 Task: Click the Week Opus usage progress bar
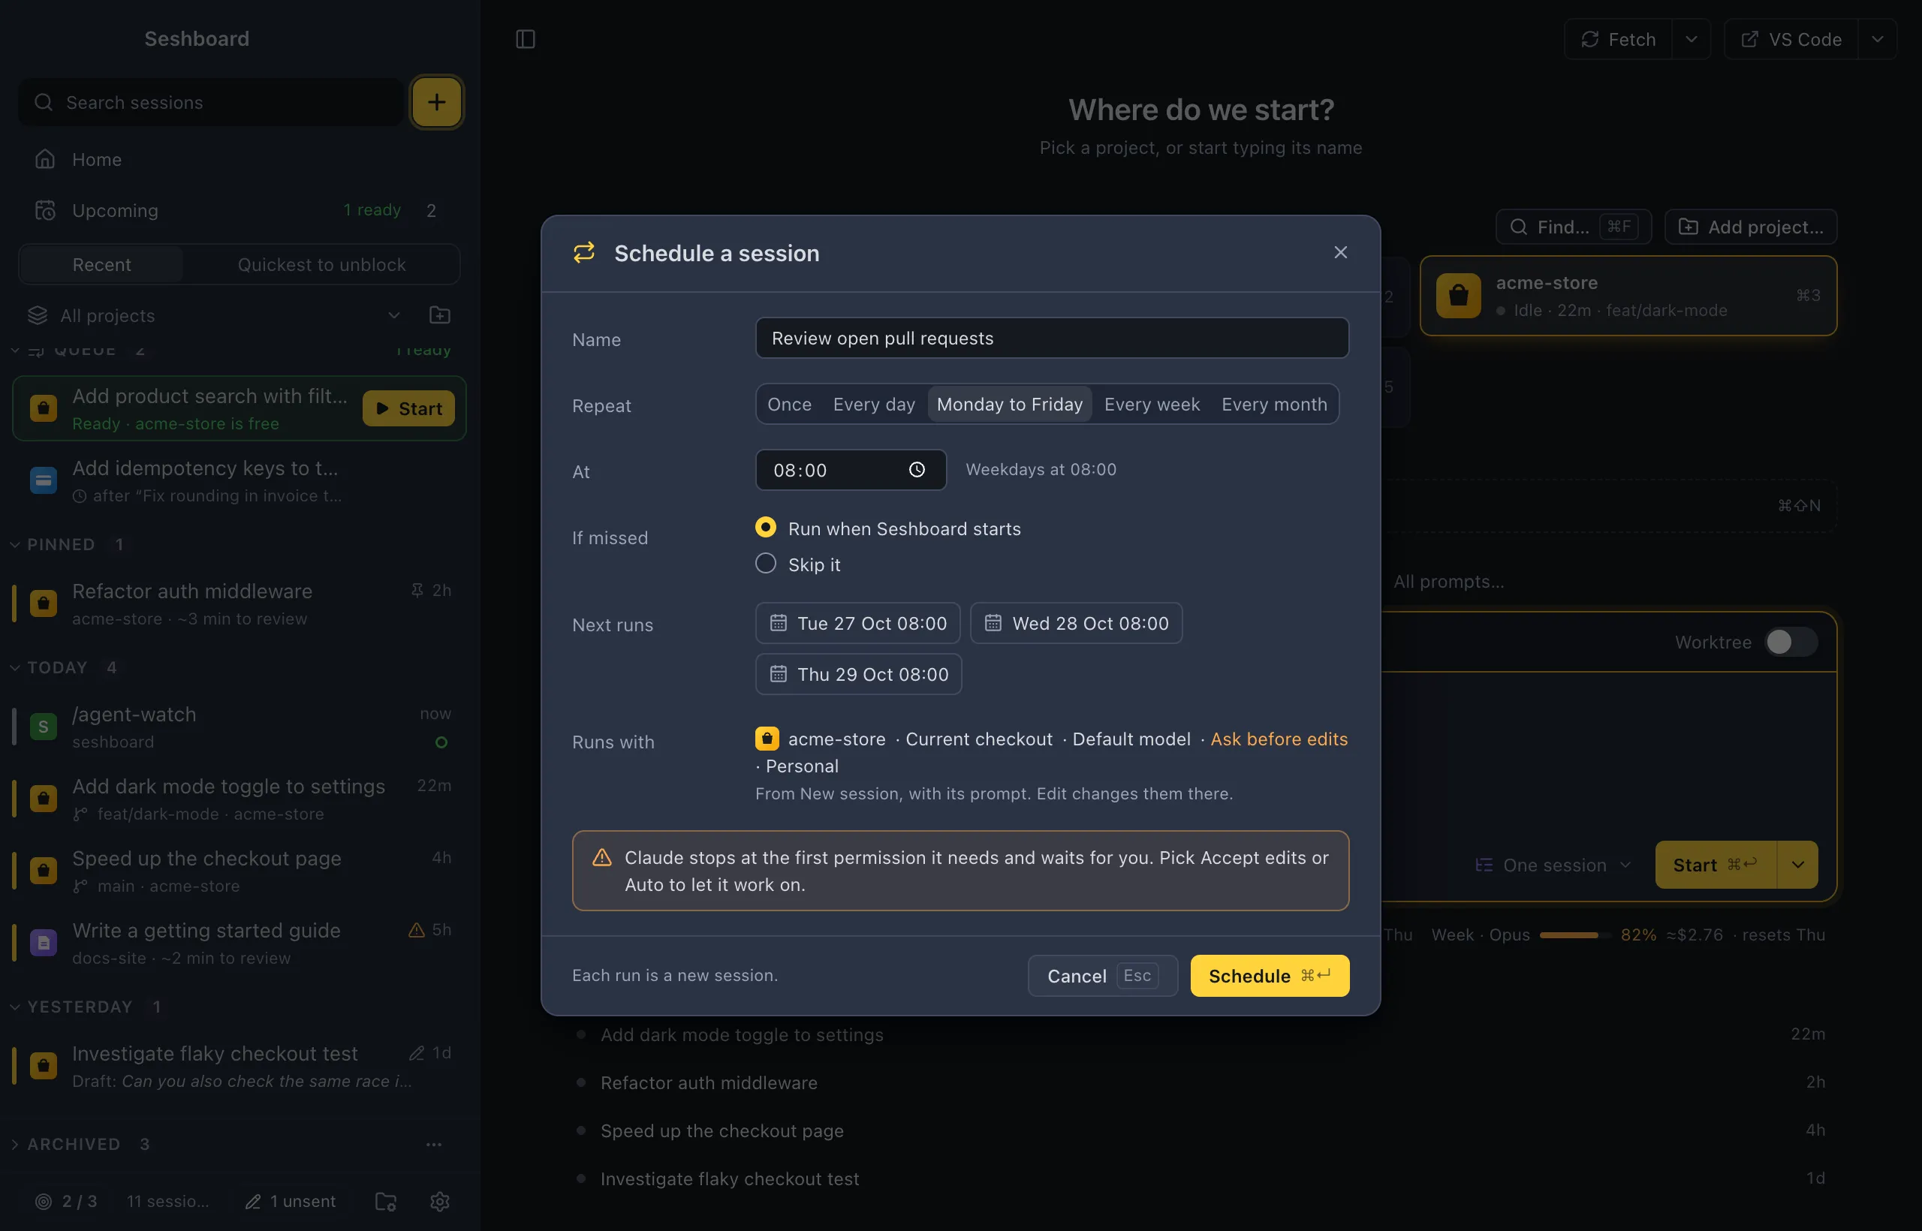point(1574,935)
